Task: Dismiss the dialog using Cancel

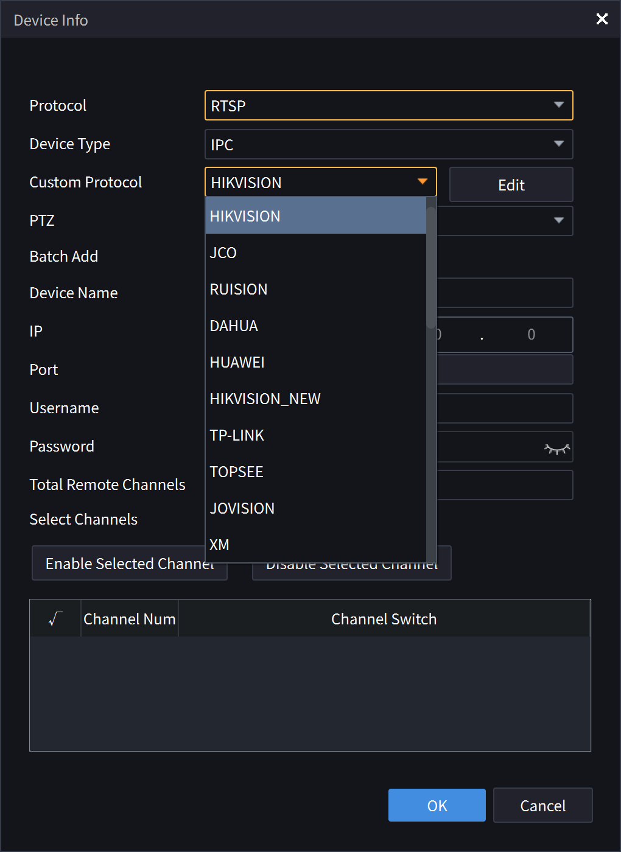Action: [x=542, y=805]
